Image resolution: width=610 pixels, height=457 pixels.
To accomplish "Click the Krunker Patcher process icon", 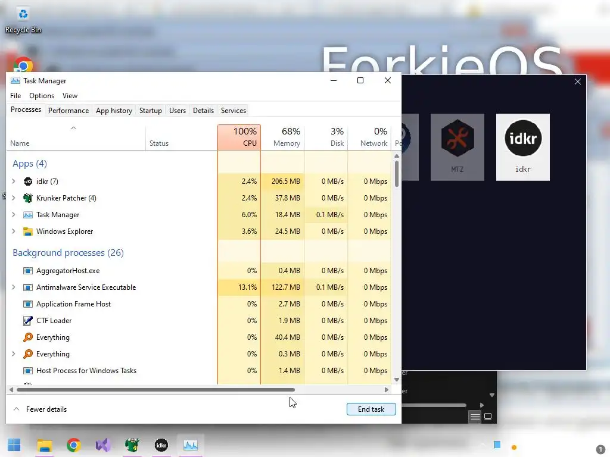I will (27, 198).
